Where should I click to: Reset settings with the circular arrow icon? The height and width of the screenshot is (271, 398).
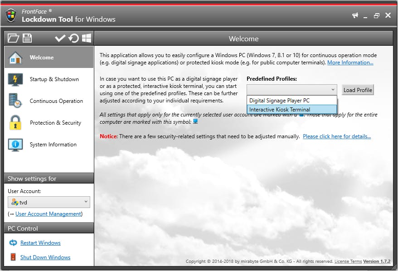pos(73,39)
